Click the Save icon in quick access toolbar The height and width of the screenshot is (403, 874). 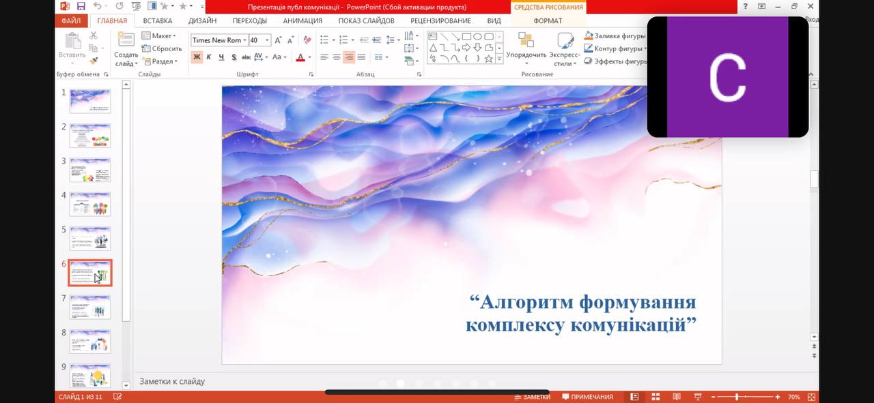(x=81, y=6)
